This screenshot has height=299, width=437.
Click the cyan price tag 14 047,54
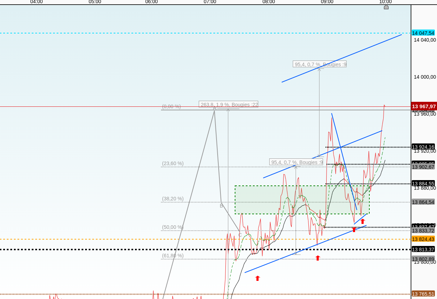click(x=423, y=33)
